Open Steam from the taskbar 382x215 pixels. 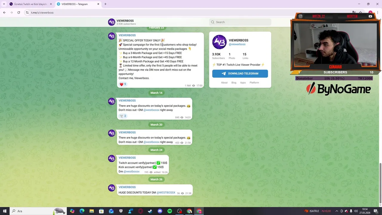pyautogui.click(x=150, y=211)
